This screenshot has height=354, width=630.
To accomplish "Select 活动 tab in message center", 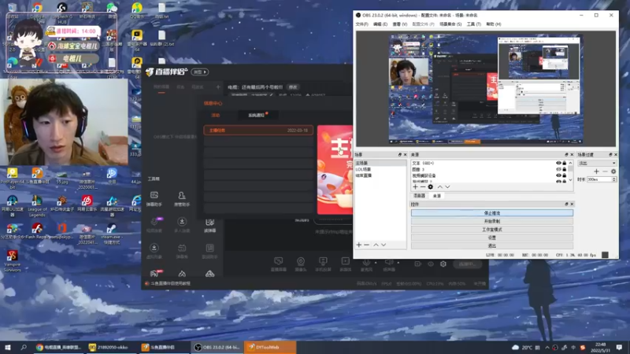I will (216, 115).
